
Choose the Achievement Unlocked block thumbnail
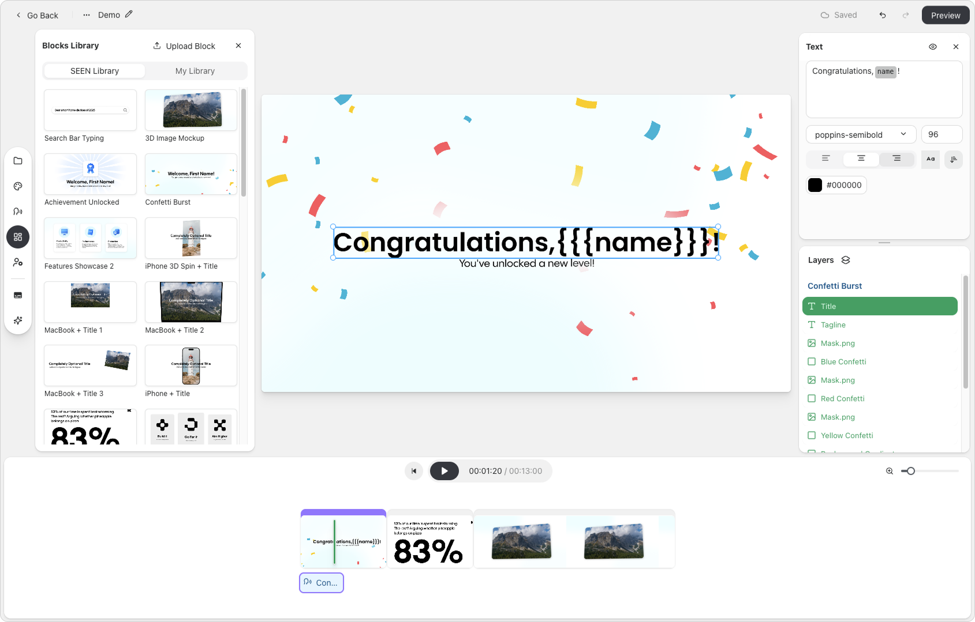(x=90, y=174)
